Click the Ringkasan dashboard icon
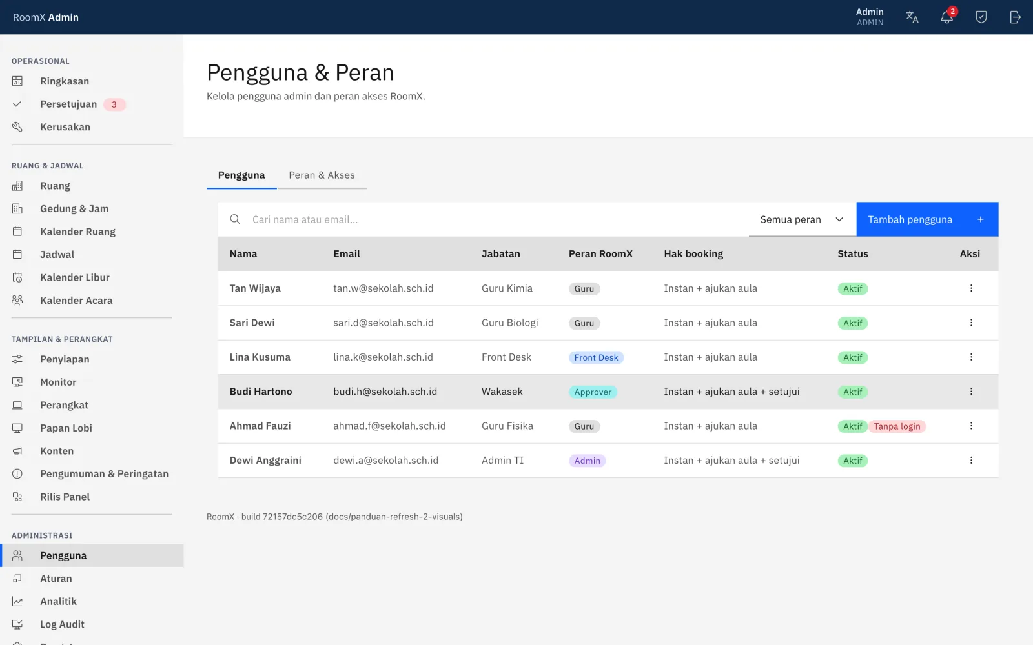The image size is (1033, 645). pos(17,81)
